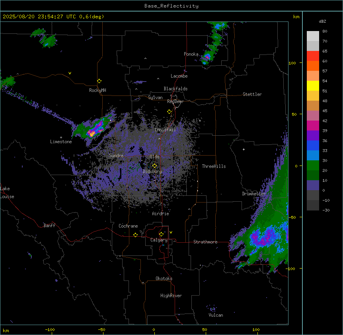The width and height of the screenshot is (343, 335).
Task: Click the -50 tick label on bottom axis
Action: (x=101, y=329)
